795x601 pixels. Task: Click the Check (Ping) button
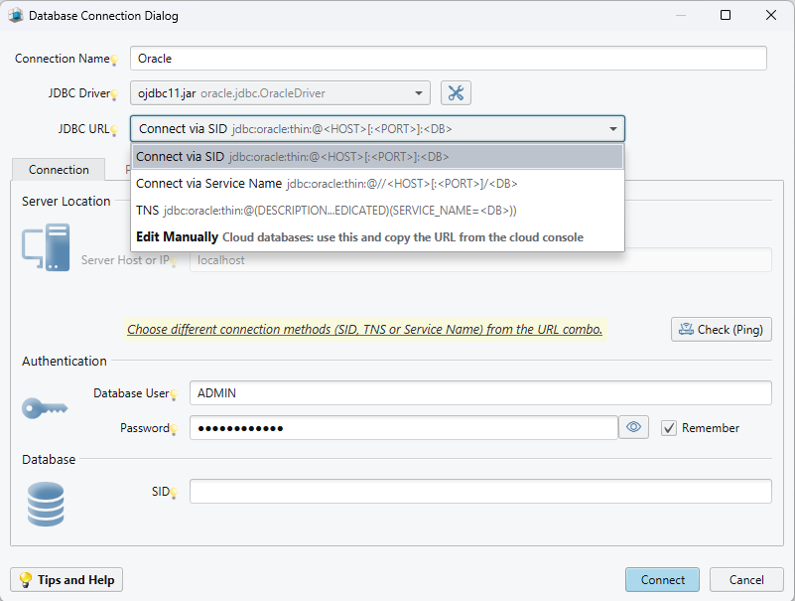pos(721,330)
